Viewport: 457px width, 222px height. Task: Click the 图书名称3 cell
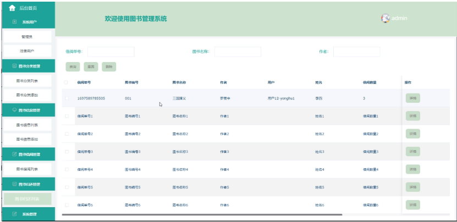[180, 152]
